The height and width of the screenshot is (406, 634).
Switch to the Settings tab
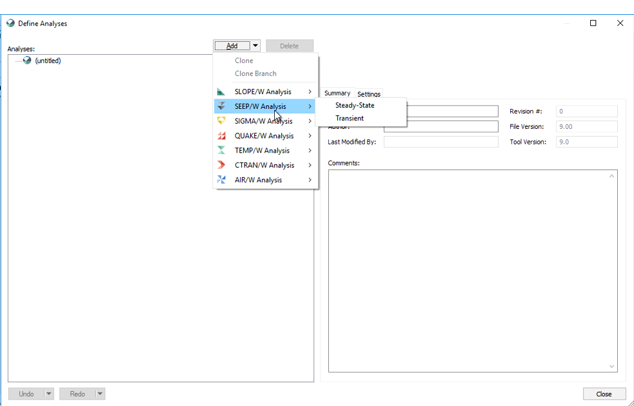click(369, 94)
